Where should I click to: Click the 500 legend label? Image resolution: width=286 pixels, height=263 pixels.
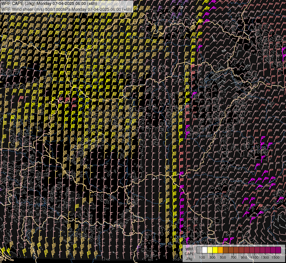point(223,257)
